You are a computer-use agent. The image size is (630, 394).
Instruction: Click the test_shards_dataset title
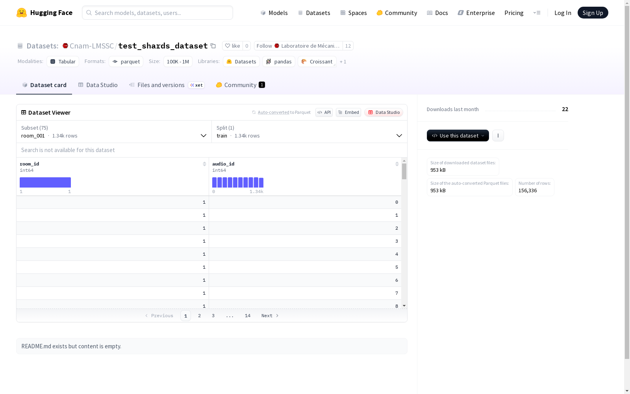163,46
